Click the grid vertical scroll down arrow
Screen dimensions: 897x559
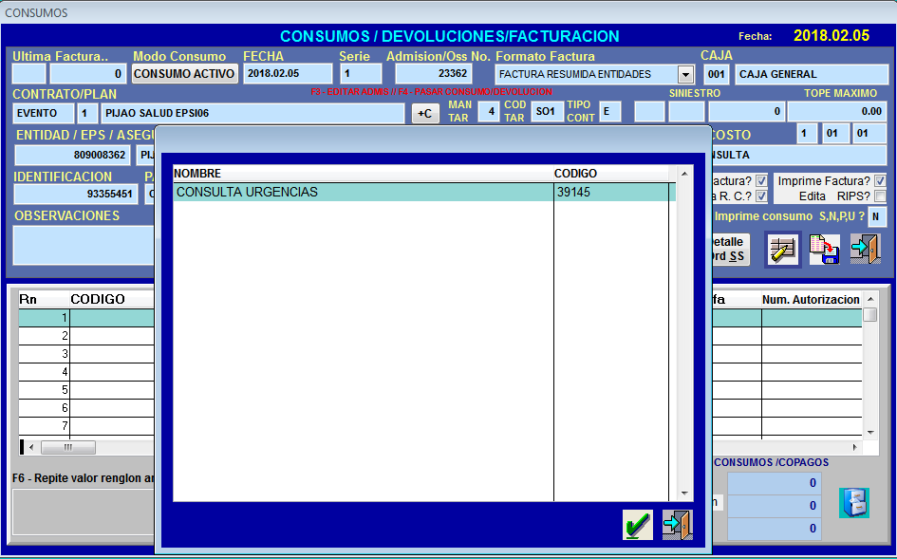tap(870, 433)
